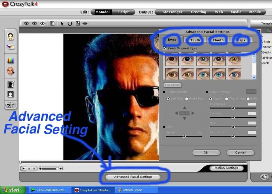The width and height of the screenshot is (272, 194).
Task: Click the scanner icon in left sidebar
Action: pos(10,47)
